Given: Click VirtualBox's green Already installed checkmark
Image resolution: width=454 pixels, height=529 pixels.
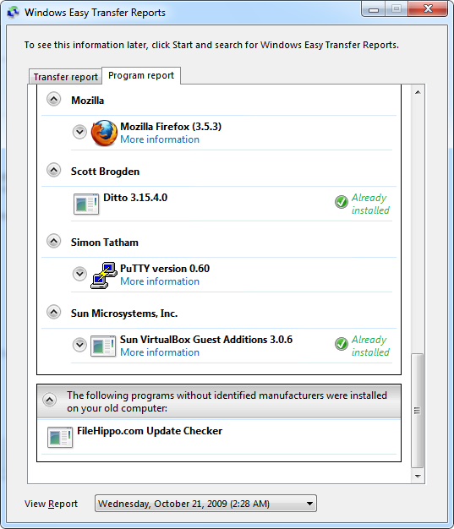Looking at the screenshot, I should click(342, 344).
